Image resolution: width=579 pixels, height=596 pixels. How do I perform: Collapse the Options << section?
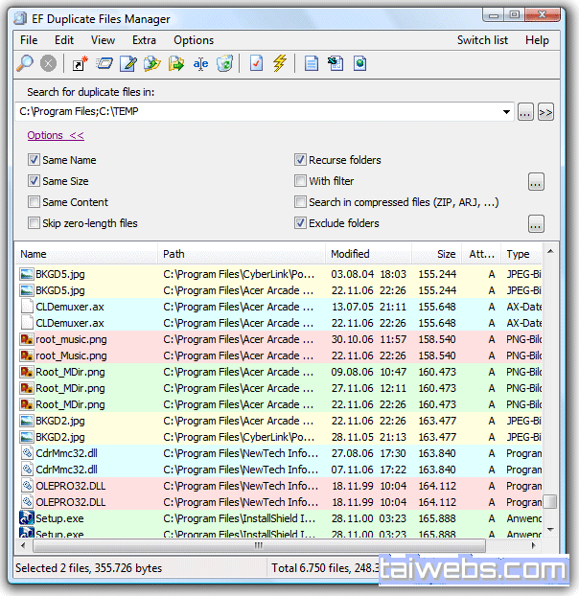[x=56, y=136]
